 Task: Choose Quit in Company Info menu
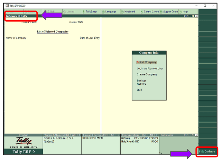tap(139, 90)
